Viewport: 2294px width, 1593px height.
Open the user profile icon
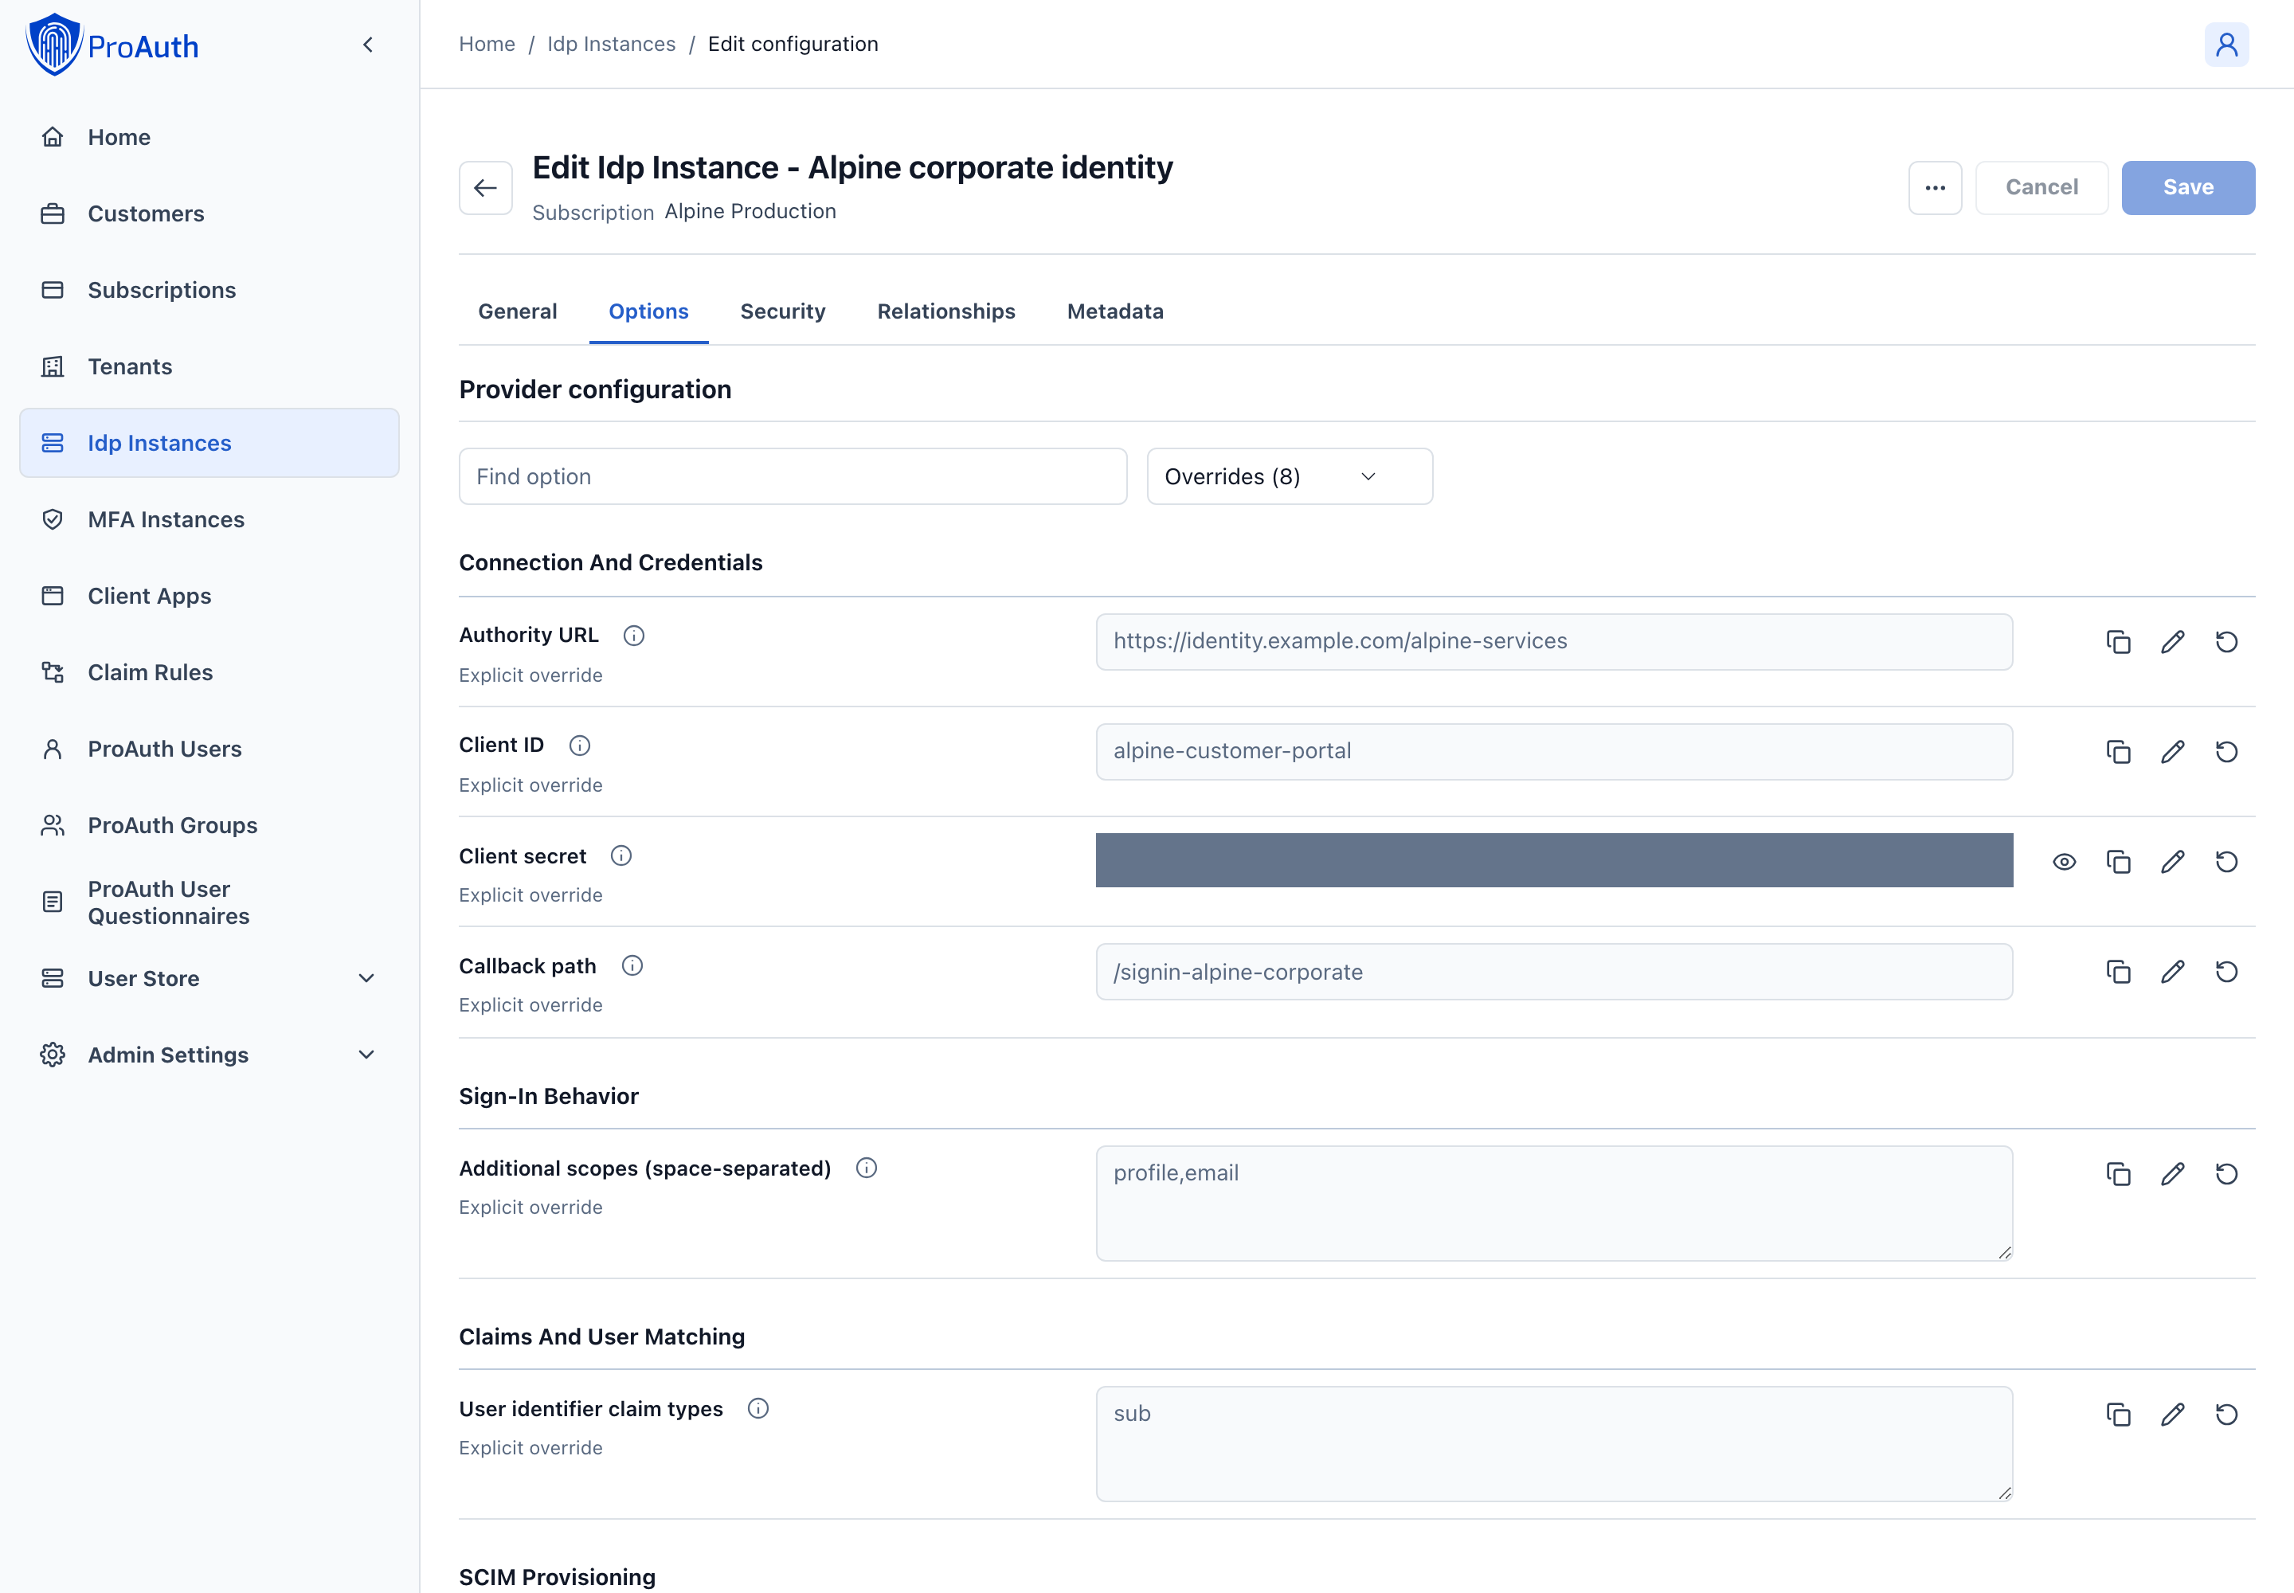coord(2226,45)
